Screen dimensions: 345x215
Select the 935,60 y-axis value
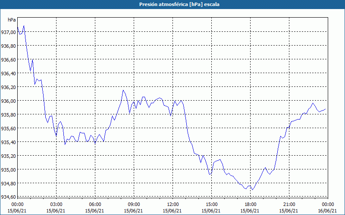(8, 129)
